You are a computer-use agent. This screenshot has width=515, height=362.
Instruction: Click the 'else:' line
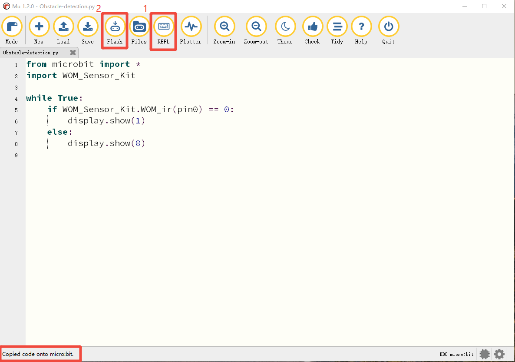click(59, 132)
